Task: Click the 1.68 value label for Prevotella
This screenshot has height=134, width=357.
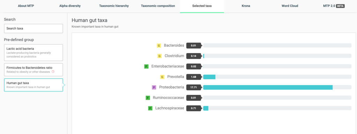Action: tap(193, 77)
